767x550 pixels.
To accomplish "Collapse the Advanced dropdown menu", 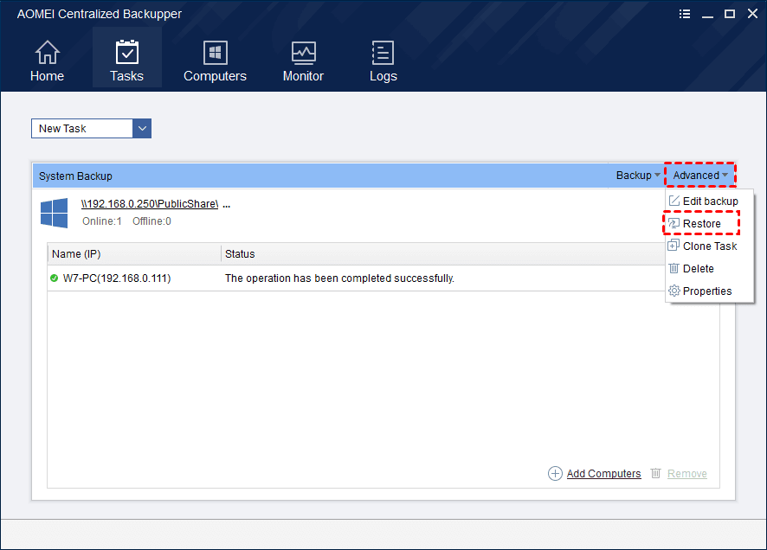I will [x=700, y=176].
